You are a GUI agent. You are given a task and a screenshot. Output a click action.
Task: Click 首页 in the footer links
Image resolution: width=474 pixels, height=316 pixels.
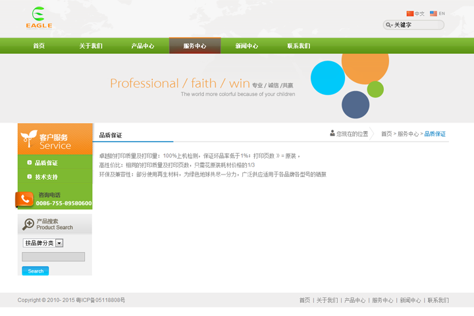coord(304,300)
